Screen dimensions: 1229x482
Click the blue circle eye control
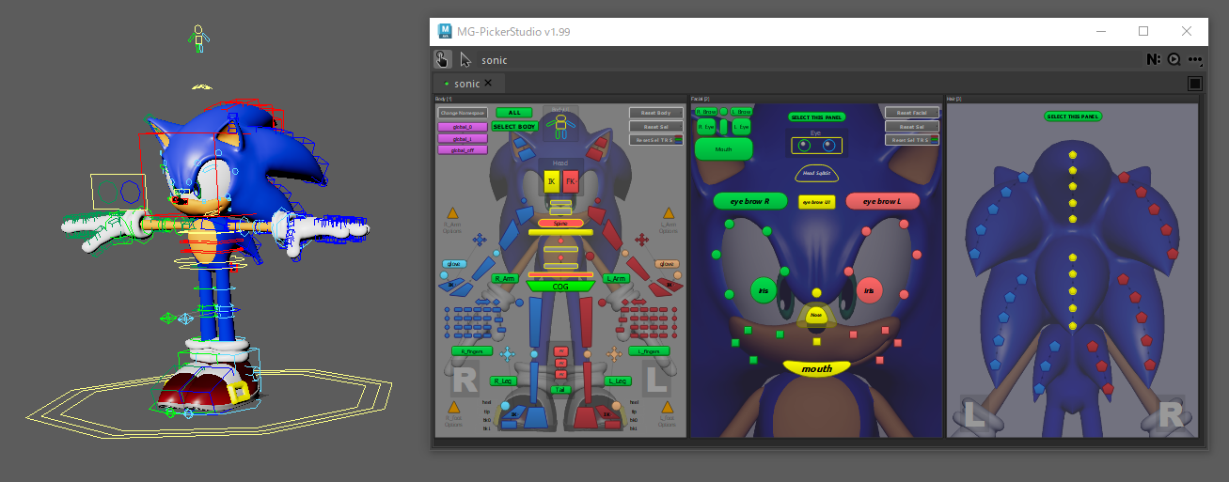point(828,145)
